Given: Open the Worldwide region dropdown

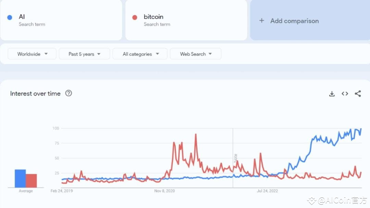Looking at the screenshot, I should point(32,54).
